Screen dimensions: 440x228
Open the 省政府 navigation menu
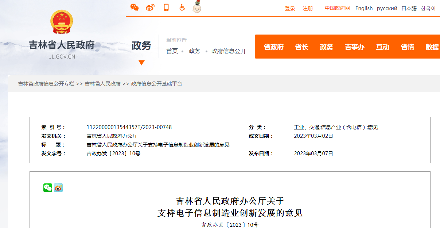(273, 47)
